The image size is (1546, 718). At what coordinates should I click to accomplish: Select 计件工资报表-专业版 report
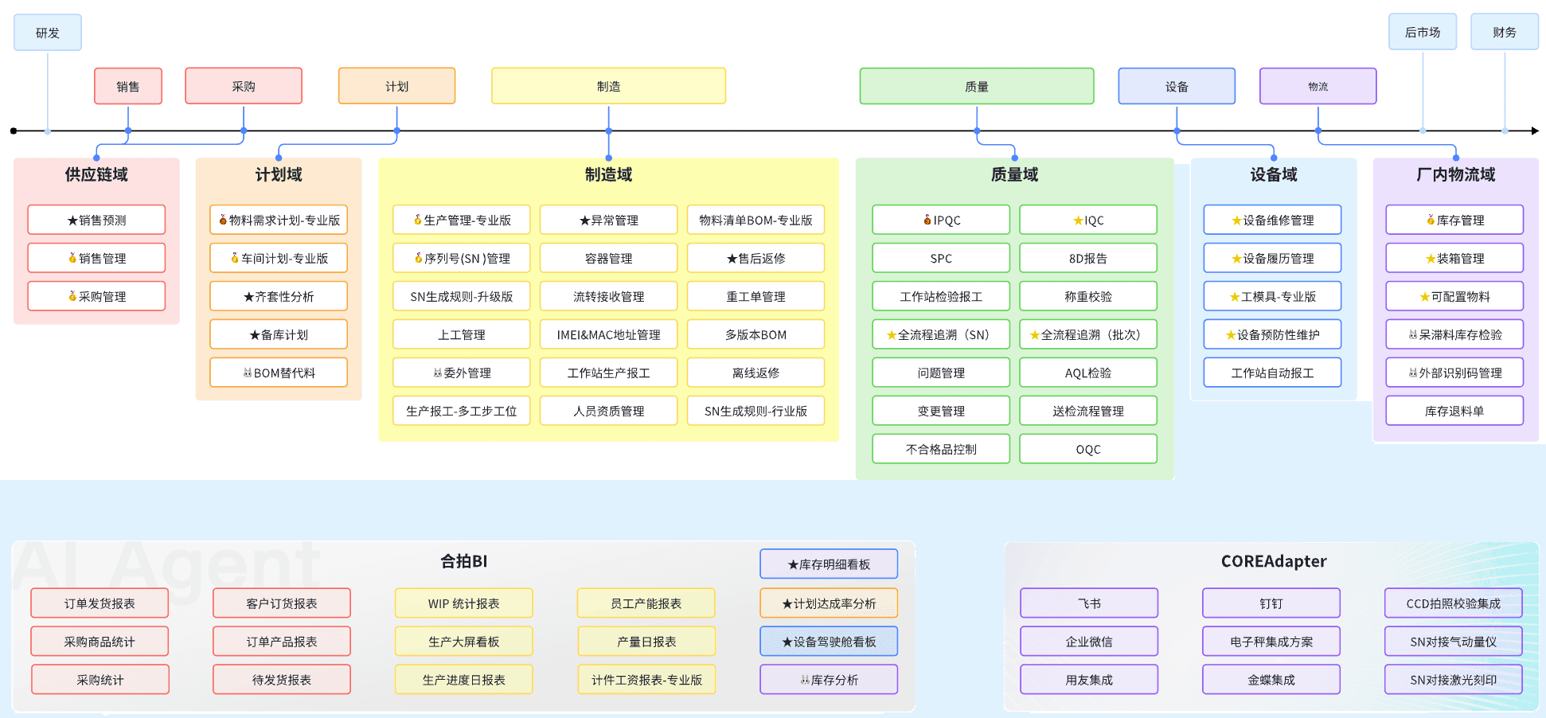(x=646, y=680)
